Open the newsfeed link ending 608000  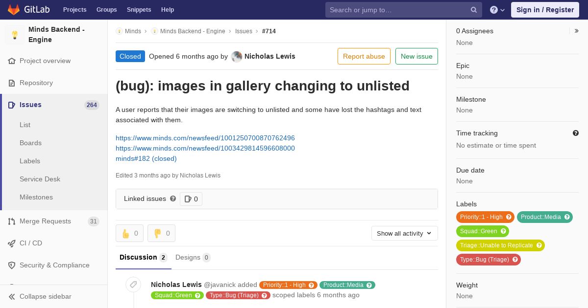pos(205,149)
